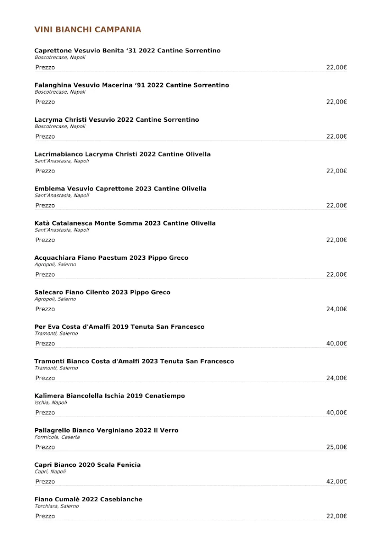
Task: Click the 25,00€ price for Pallagrello Bianco
Action: tap(336, 447)
